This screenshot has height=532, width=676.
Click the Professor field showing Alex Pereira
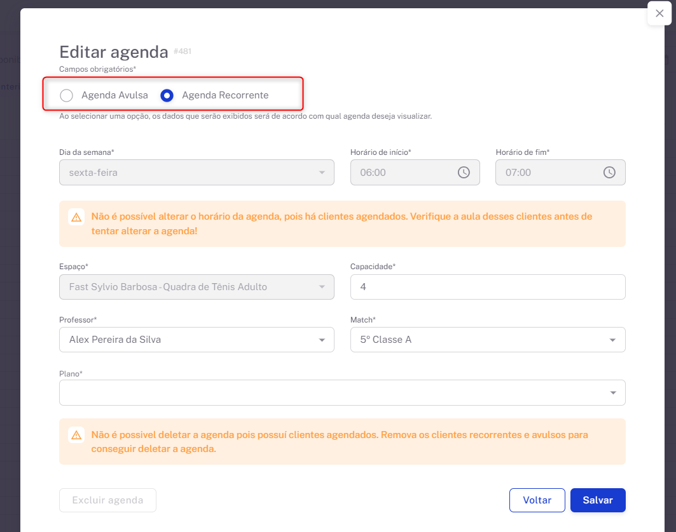(184, 340)
